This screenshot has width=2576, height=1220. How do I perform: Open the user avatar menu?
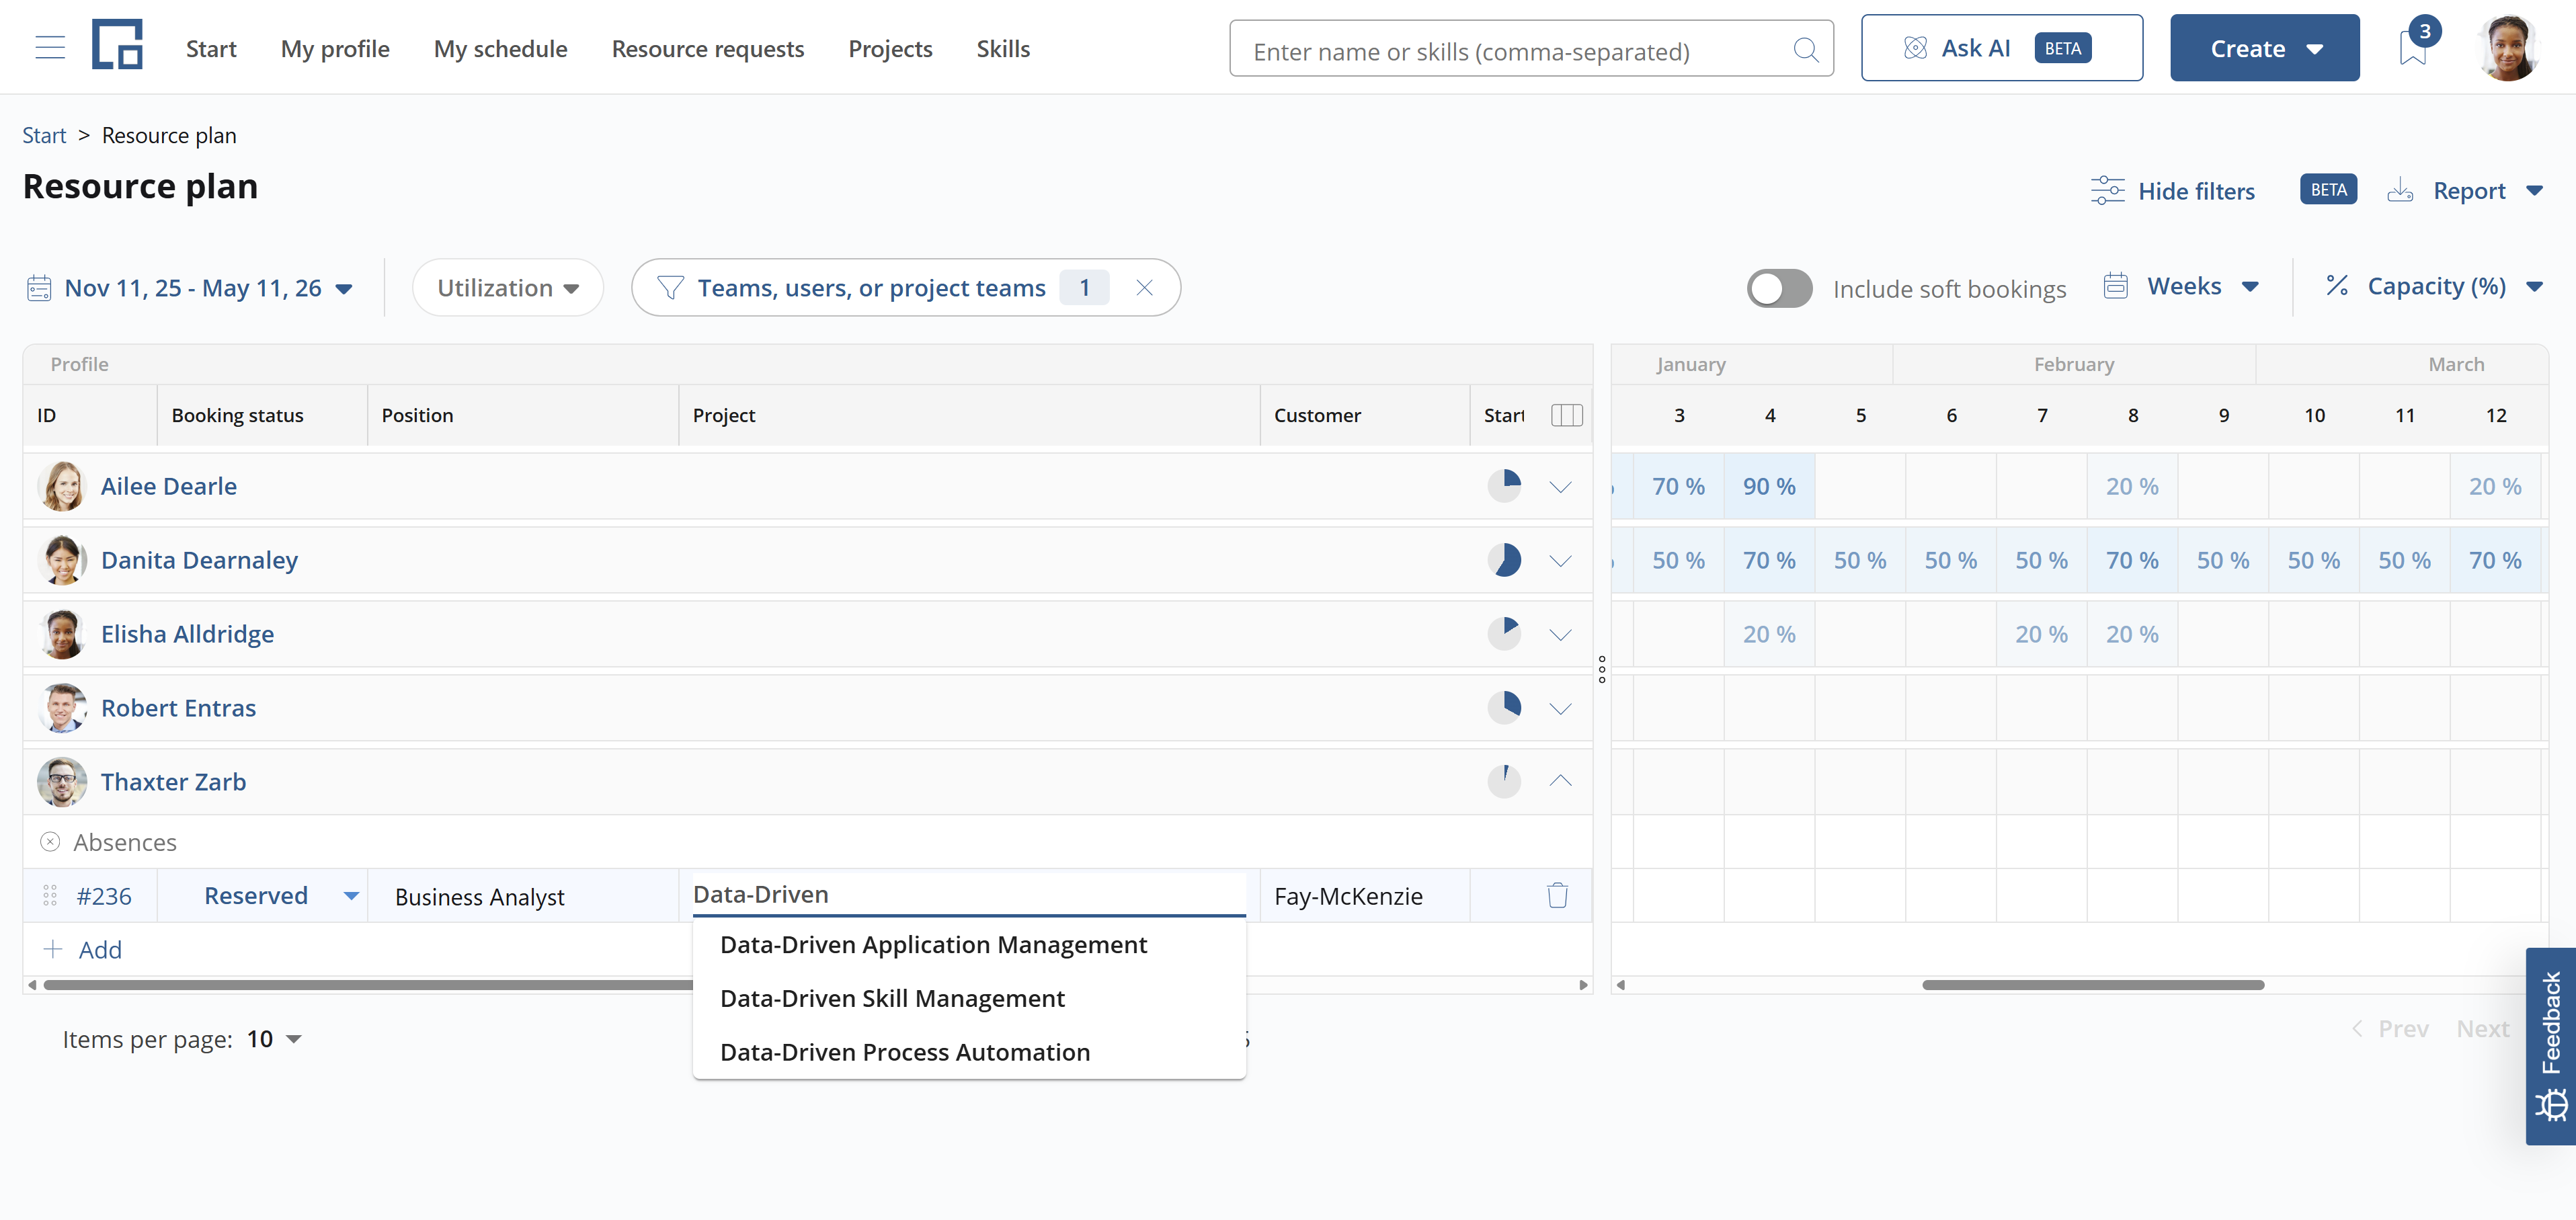tap(2509, 47)
